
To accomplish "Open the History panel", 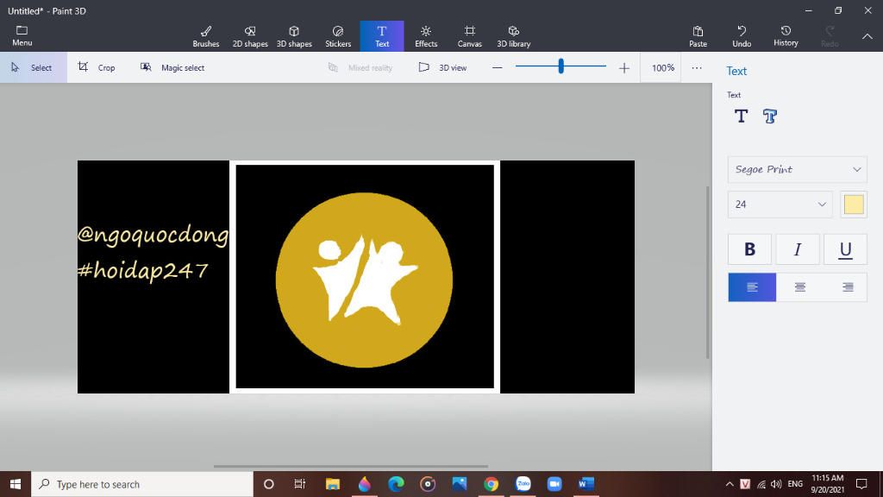I will (786, 36).
